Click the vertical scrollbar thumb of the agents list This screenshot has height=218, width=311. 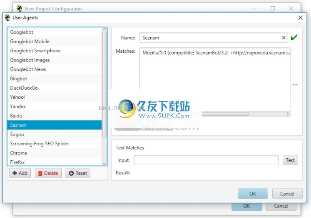click(104, 85)
